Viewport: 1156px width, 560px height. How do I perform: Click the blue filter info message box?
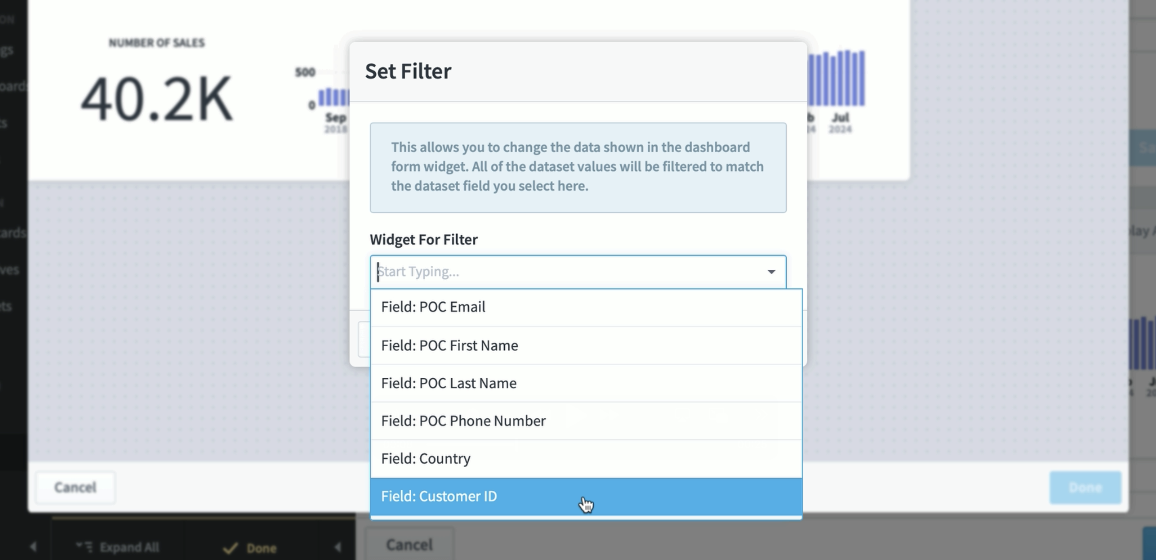click(578, 168)
